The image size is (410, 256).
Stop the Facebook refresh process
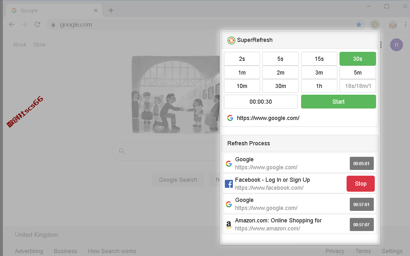361,184
